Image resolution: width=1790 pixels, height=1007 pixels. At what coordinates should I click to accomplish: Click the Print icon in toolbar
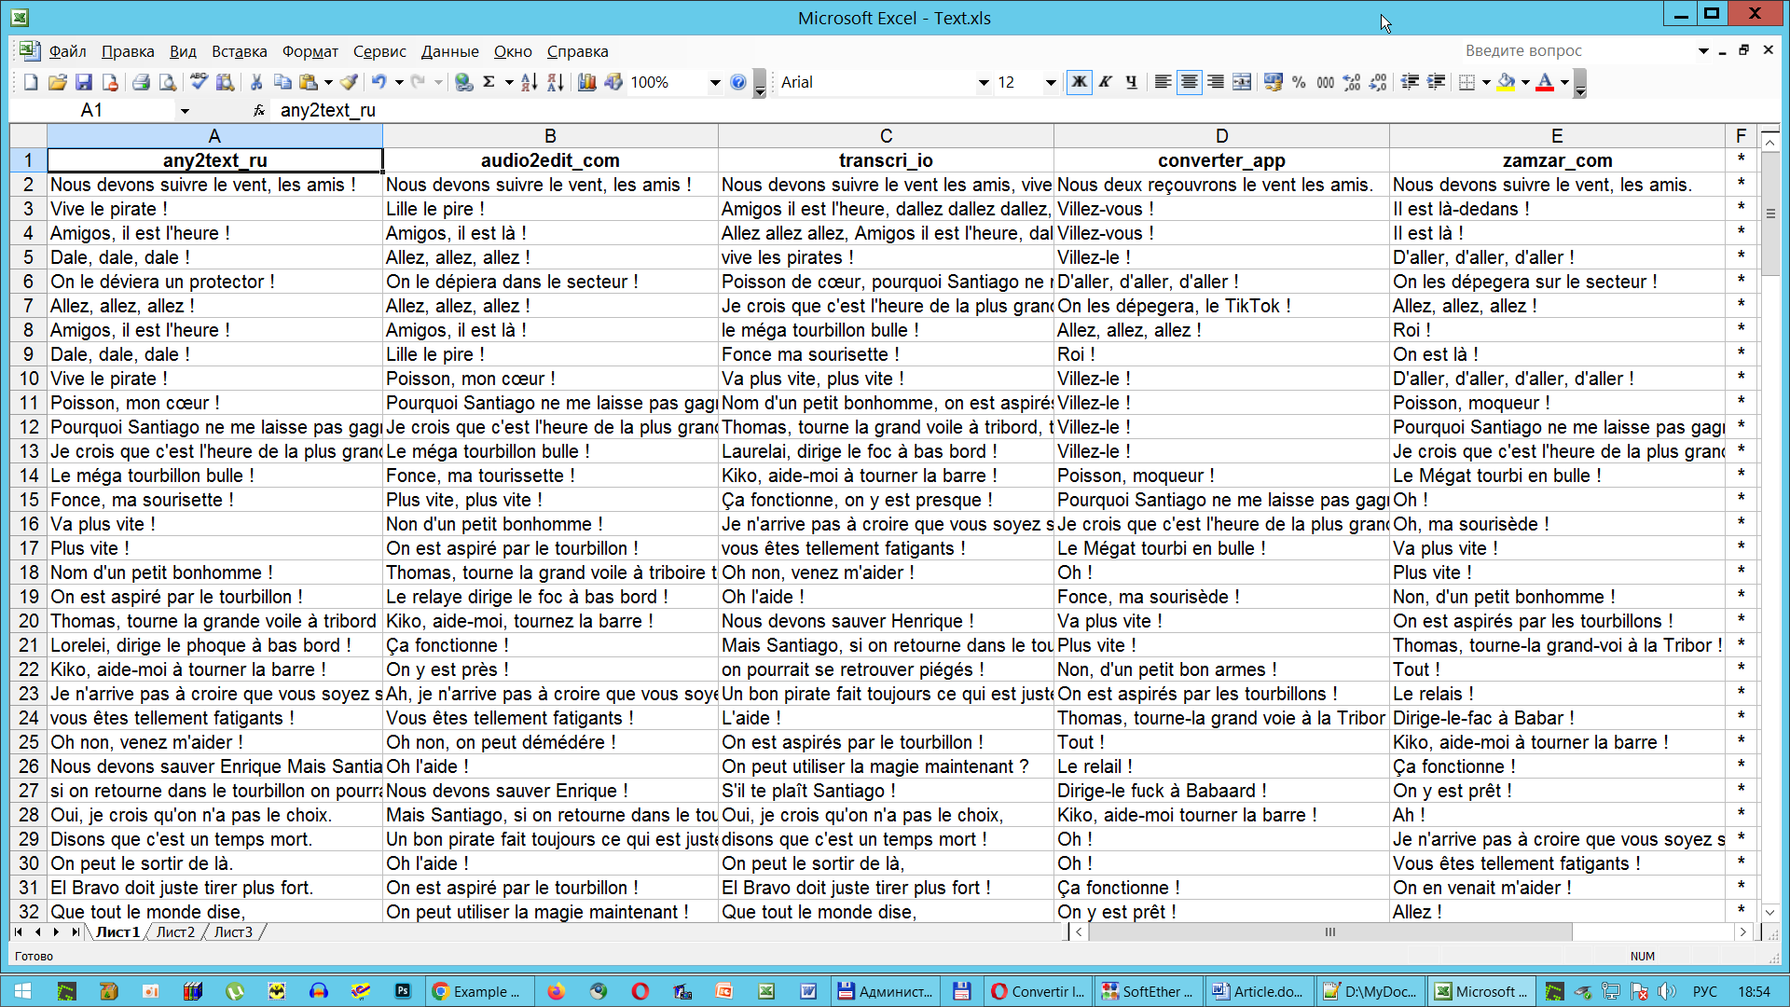coord(141,82)
